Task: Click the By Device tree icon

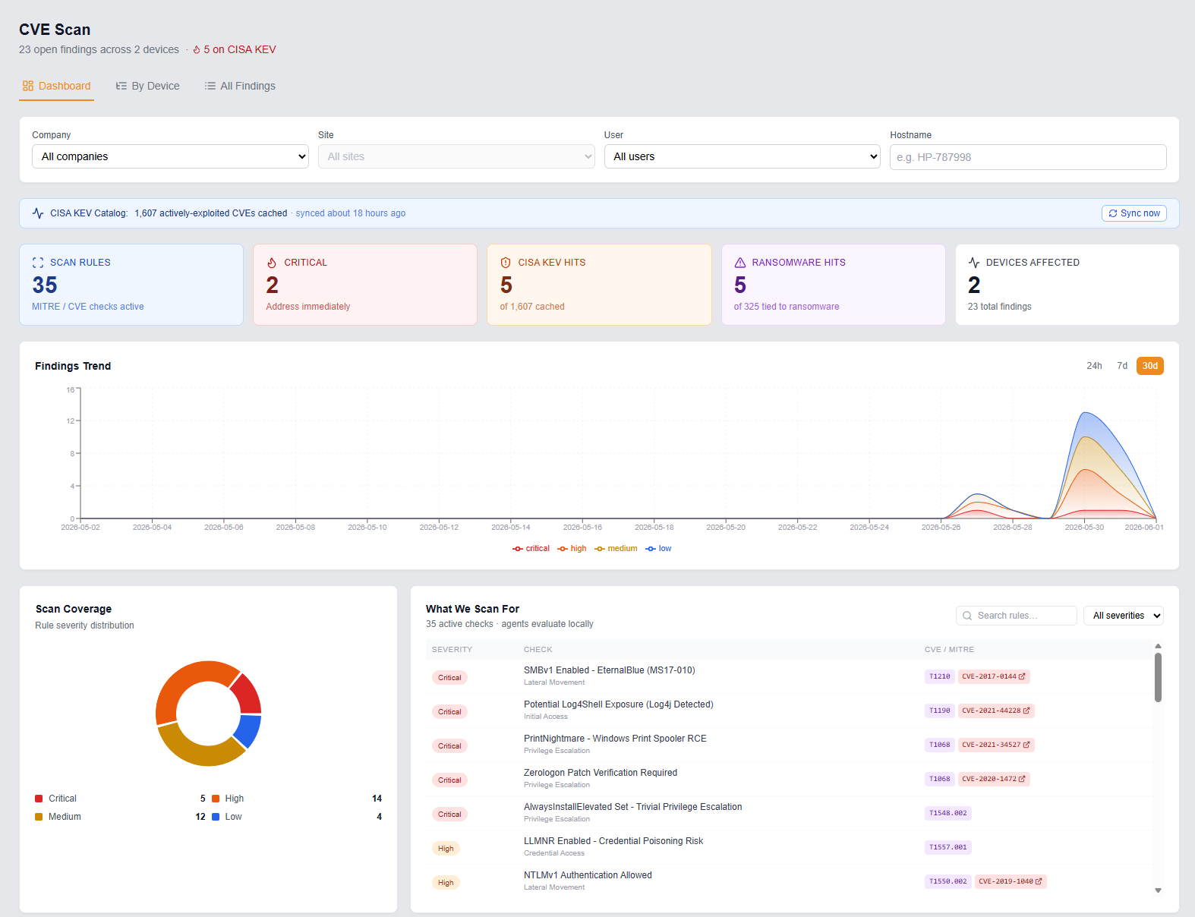Action: [x=121, y=86]
